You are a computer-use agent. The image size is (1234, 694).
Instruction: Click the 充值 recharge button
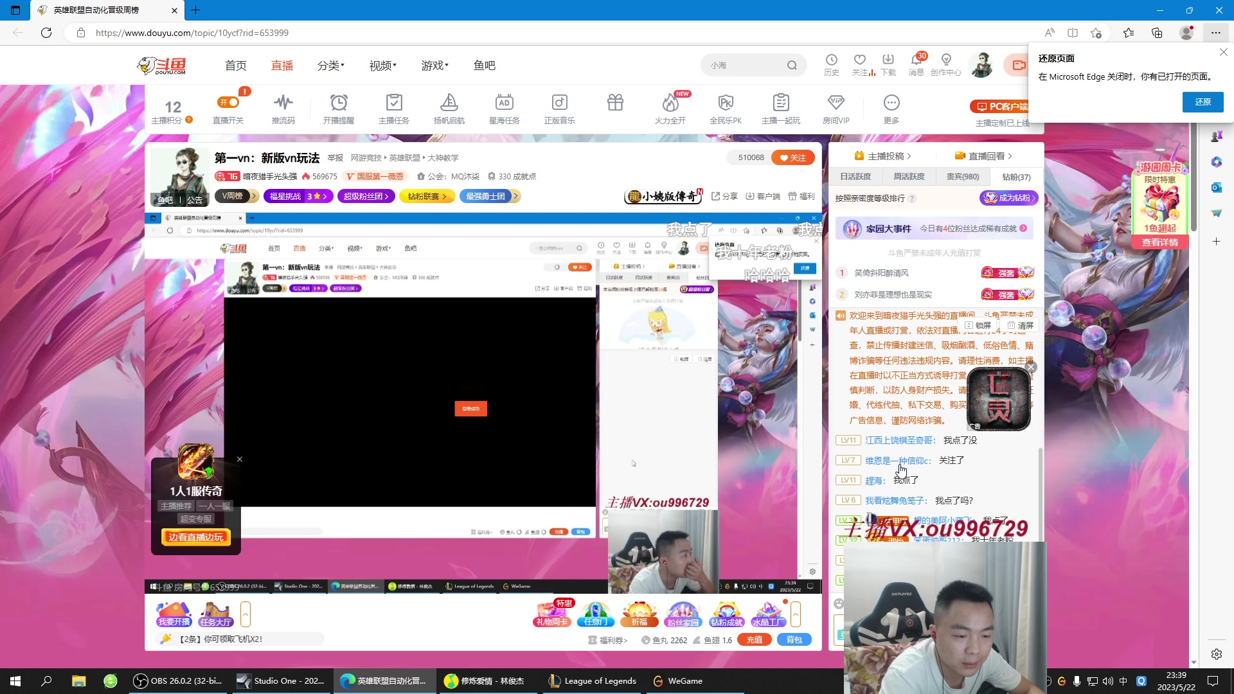[x=755, y=639]
